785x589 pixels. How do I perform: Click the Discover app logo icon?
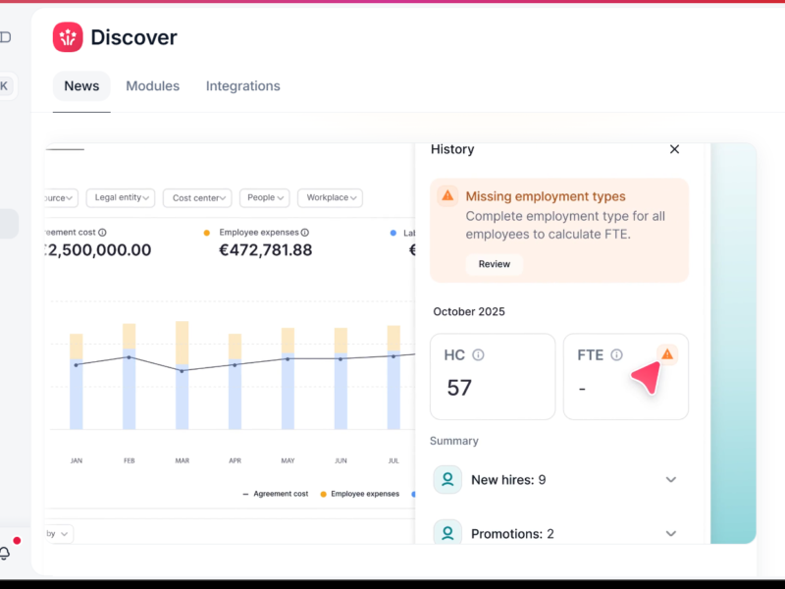68,37
